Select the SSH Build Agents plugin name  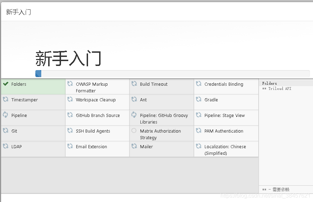pyautogui.click(x=93, y=131)
